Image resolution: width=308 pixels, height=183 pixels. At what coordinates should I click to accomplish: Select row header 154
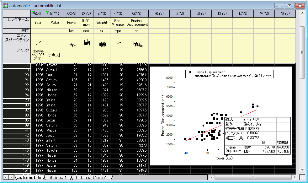coord(17,170)
